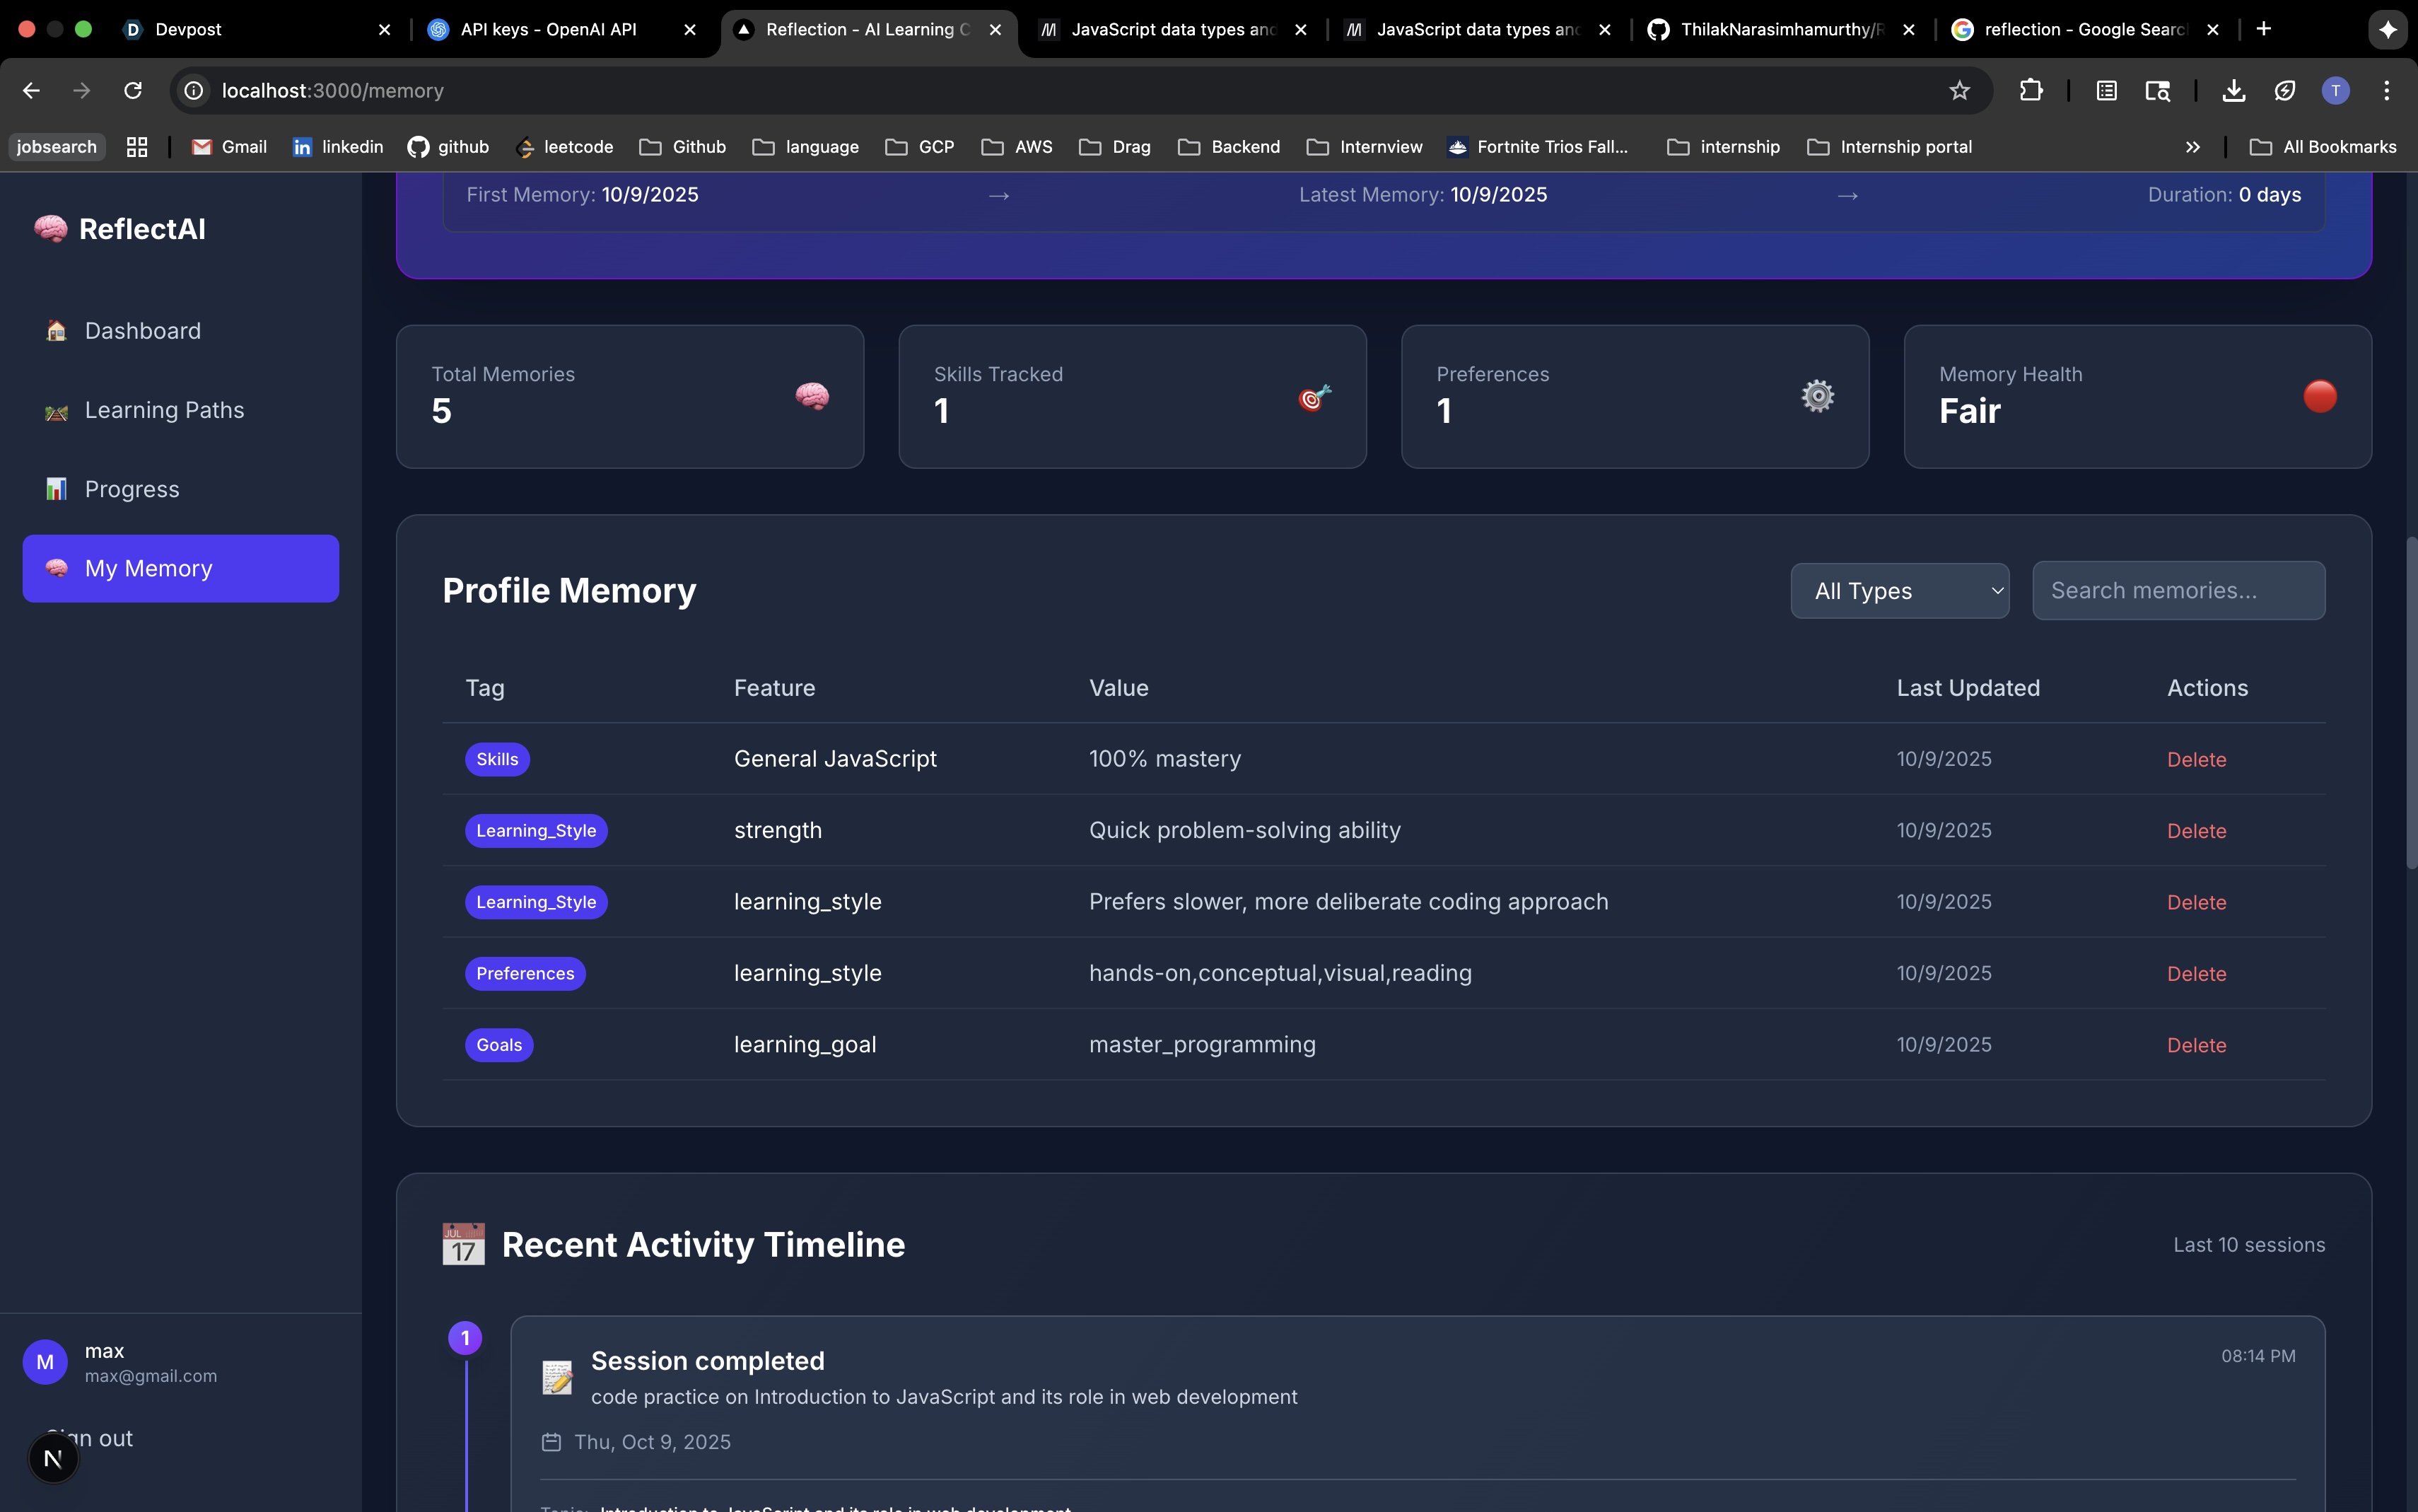Expand the All Types filter dropdown
Screen dimensions: 2418x1512
click(1898, 591)
